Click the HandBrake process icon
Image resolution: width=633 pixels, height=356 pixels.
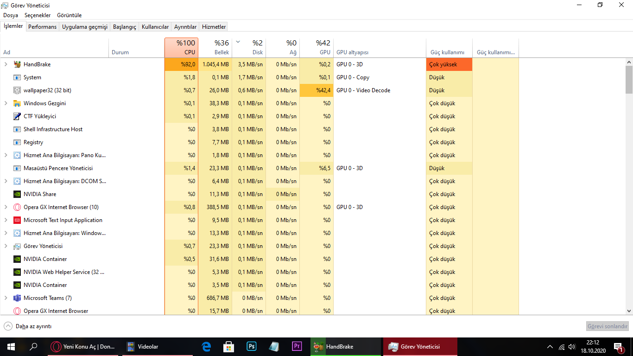17,64
